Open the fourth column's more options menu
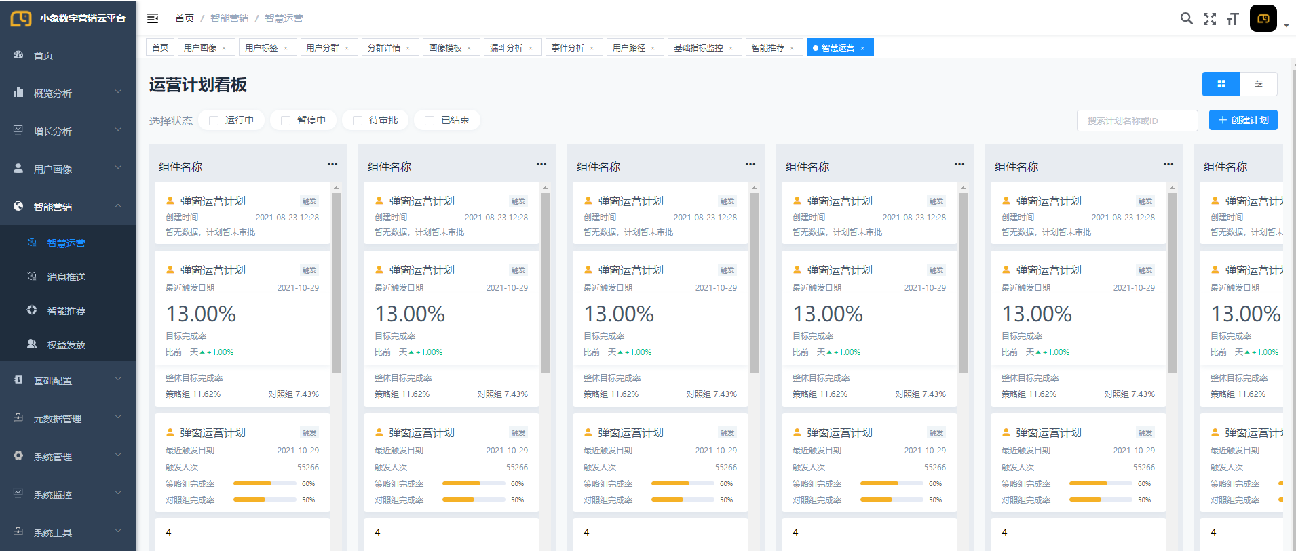Screen dimensions: 1296x551 [x=959, y=164]
